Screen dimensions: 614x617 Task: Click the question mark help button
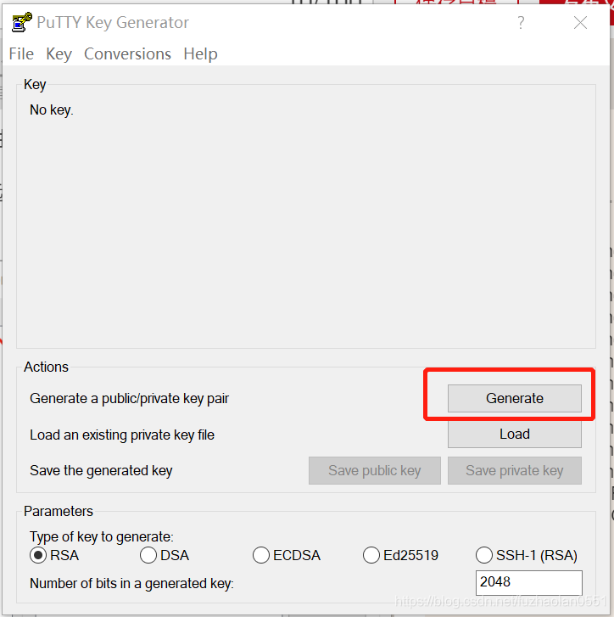click(x=521, y=23)
